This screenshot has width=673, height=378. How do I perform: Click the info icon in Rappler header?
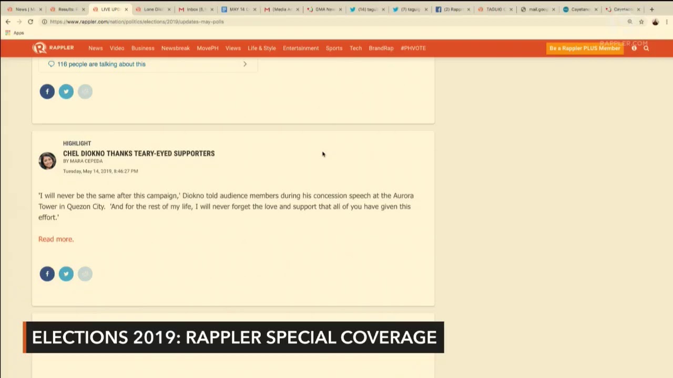pos(634,48)
